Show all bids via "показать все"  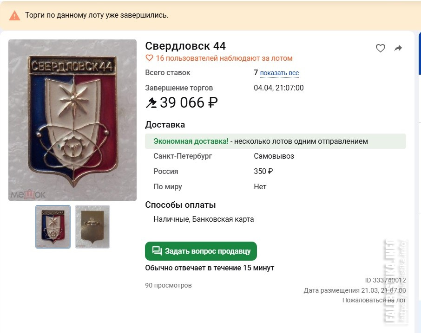pos(279,73)
